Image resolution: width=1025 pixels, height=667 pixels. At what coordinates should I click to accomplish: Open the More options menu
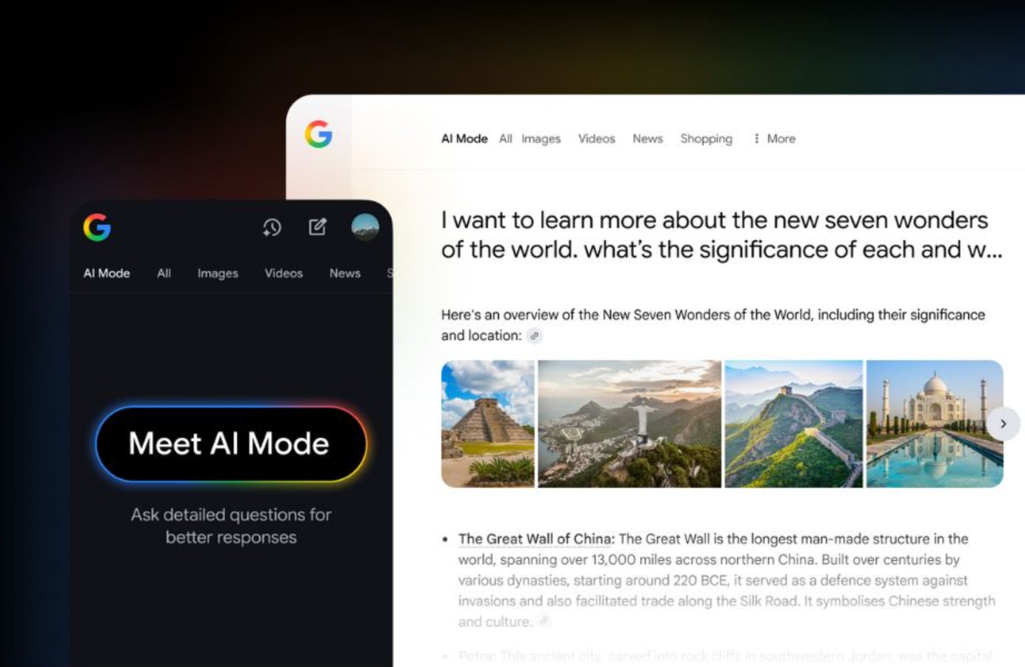(x=774, y=138)
